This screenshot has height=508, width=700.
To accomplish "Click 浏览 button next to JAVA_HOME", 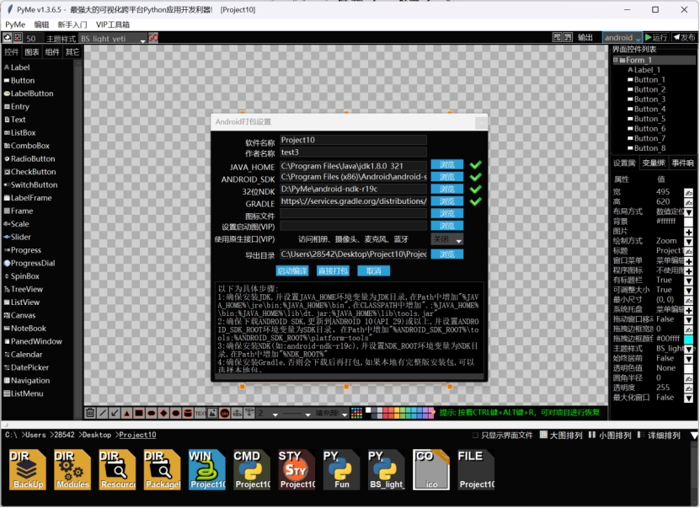I will point(446,166).
